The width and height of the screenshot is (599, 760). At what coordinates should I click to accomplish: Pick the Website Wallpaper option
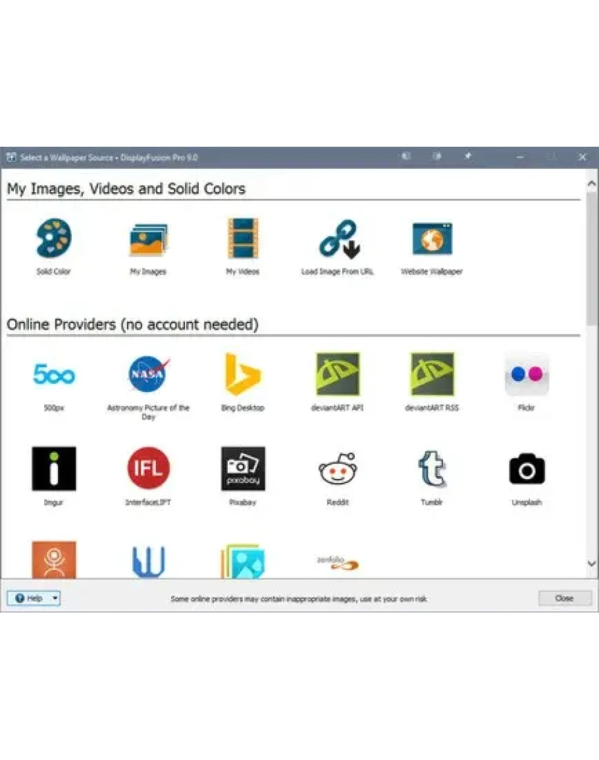tap(432, 238)
